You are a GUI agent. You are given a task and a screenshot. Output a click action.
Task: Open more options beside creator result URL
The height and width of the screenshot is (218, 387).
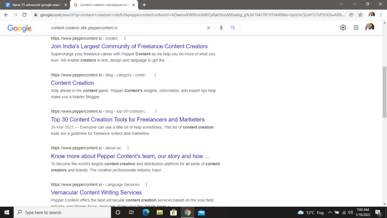pos(125,38)
